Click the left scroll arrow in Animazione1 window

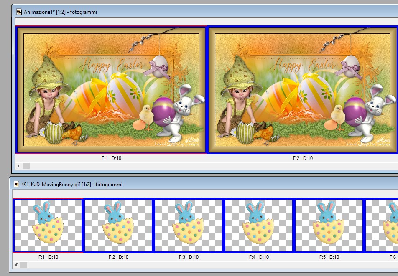pyautogui.click(x=19, y=166)
